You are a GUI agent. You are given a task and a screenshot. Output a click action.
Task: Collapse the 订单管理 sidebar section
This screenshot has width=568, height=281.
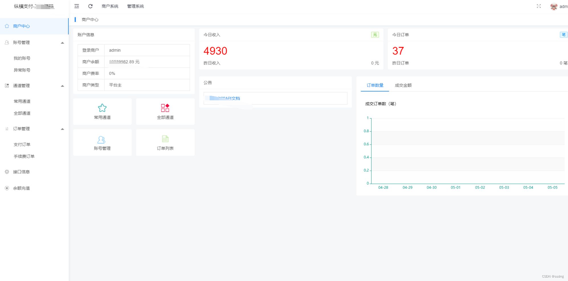click(x=62, y=129)
